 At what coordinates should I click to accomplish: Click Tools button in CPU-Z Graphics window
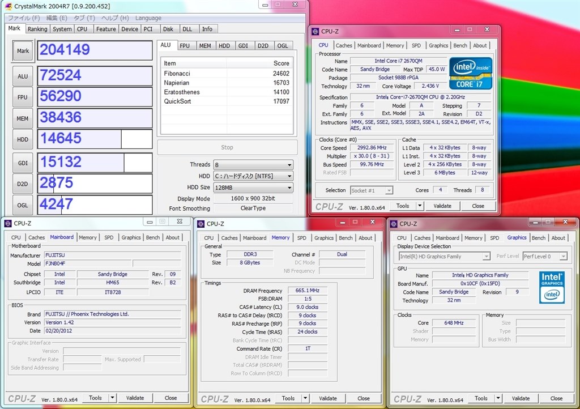pos(481,398)
